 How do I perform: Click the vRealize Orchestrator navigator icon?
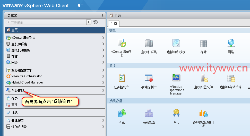pyautogui.click(x=8, y=76)
